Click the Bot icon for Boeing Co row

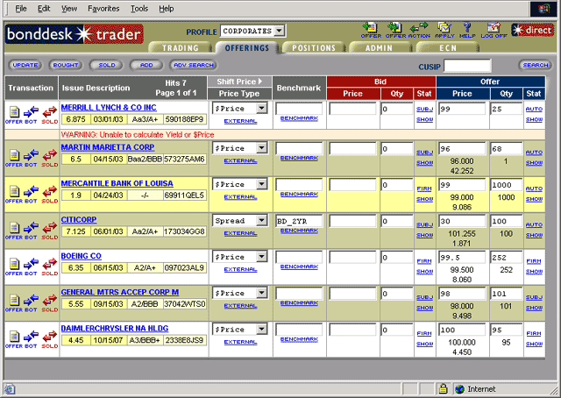point(32,267)
